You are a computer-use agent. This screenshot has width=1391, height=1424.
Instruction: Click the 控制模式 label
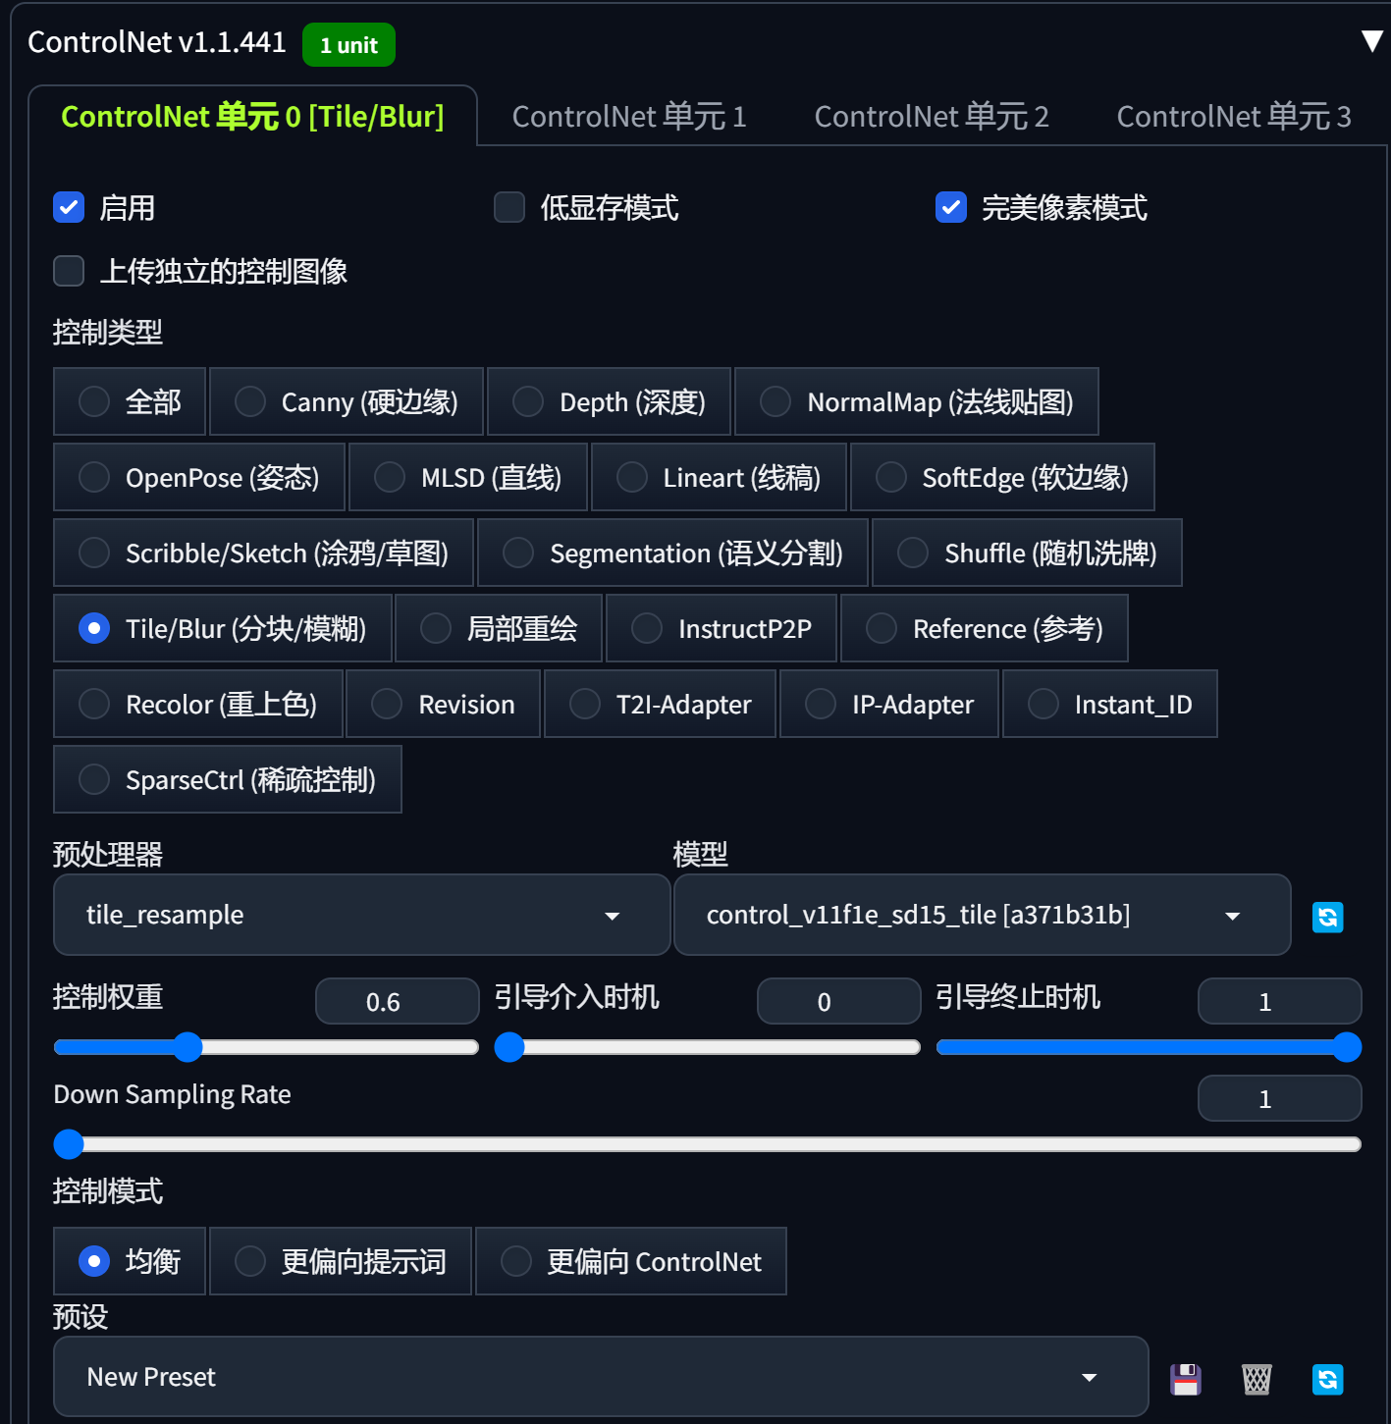pos(108,1190)
